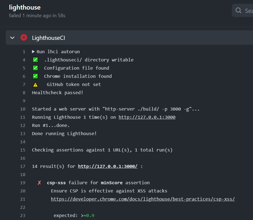
Task: Click the lighthouse job title heading
Action: pyautogui.click(x=25, y=7)
